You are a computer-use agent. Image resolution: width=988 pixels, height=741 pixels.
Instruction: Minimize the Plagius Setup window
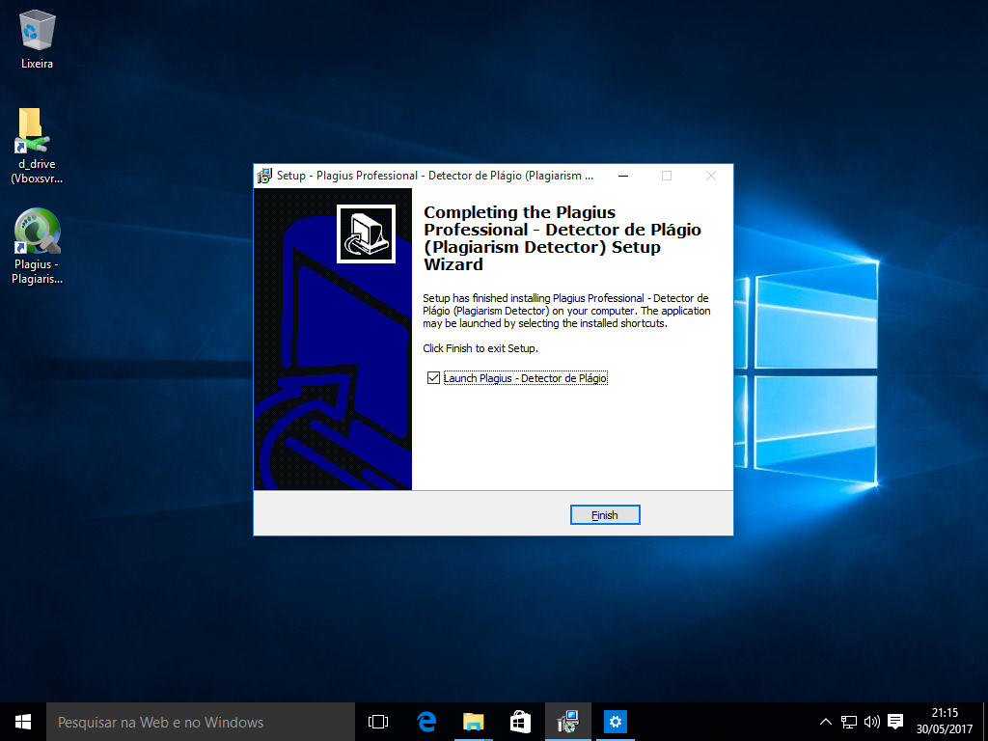pyautogui.click(x=622, y=176)
